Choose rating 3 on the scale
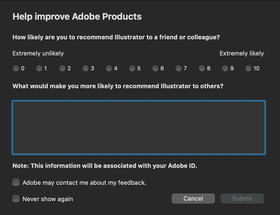The height and width of the screenshot is (215, 280). (x=85, y=68)
